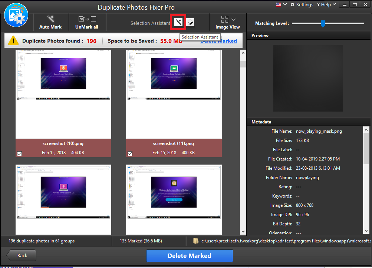372x268 pixels.
Task: Click the File Size value 173 KB
Action: tap(303, 140)
